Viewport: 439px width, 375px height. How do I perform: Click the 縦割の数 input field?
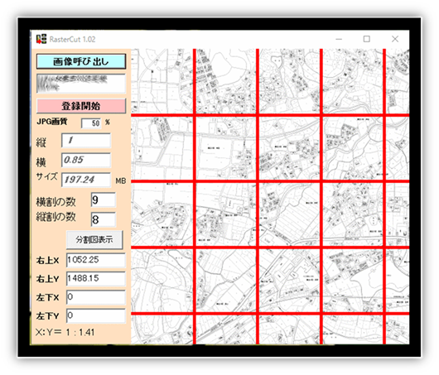(103, 219)
